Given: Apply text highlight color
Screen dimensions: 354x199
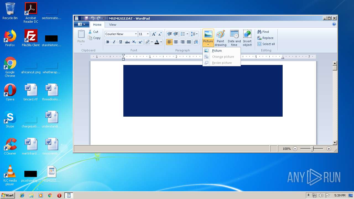Looking at the screenshot, I should pos(148,42).
